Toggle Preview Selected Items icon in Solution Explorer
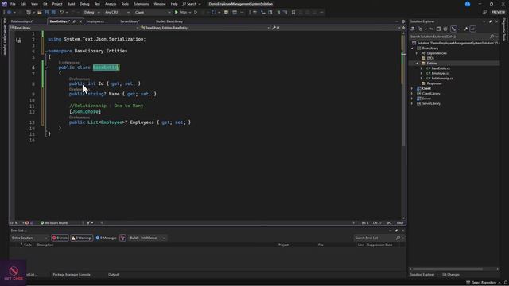 point(473,29)
